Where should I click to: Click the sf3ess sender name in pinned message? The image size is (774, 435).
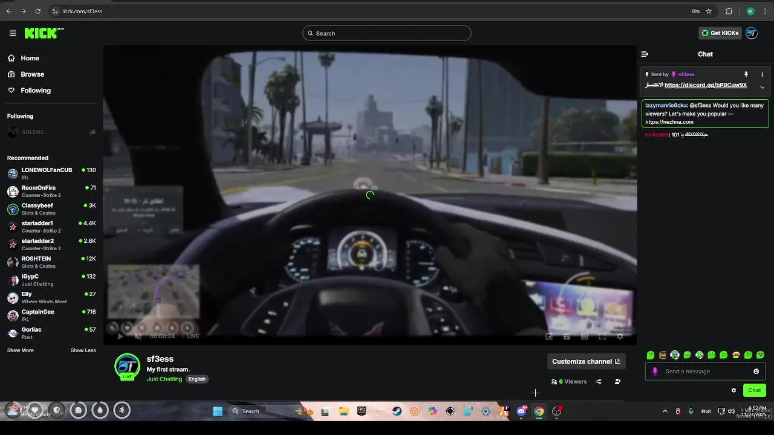[x=686, y=74]
